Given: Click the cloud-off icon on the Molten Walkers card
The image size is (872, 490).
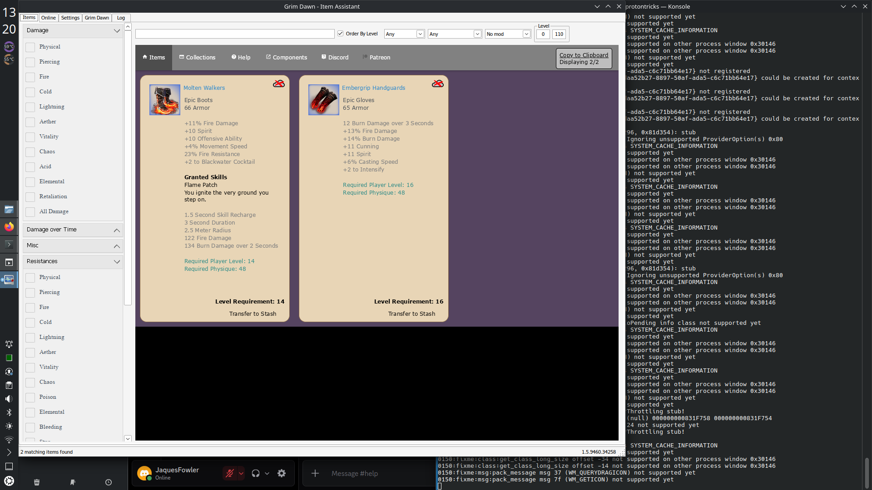Looking at the screenshot, I should coord(278,83).
